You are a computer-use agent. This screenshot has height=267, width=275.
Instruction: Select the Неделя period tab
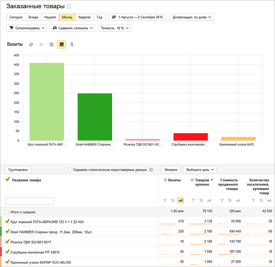[50, 17]
